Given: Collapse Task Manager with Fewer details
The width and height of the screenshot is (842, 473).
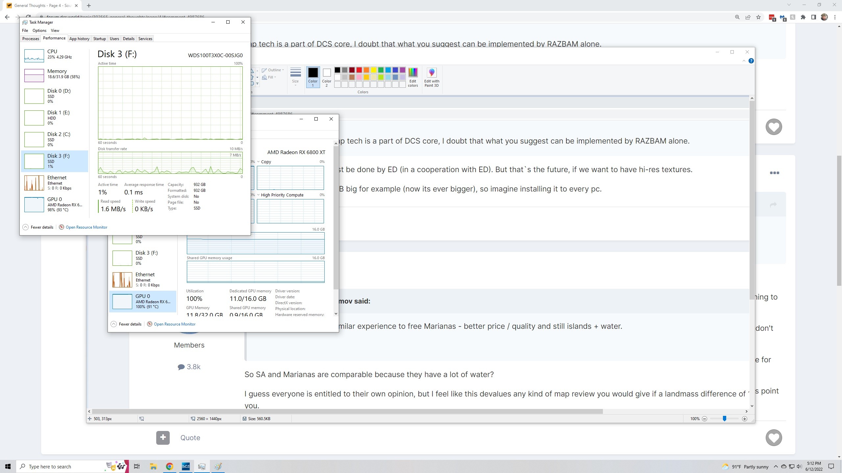Looking at the screenshot, I should (x=38, y=227).
